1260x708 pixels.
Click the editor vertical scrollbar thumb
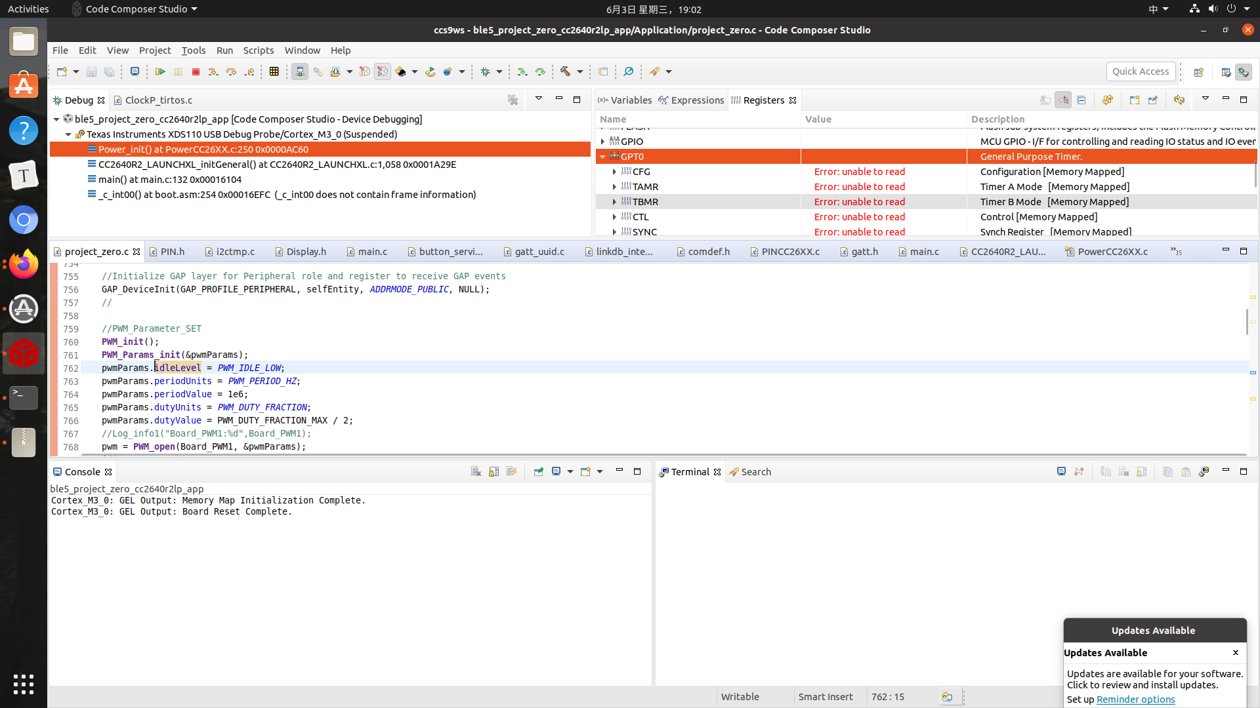(x=1246, y=321)
